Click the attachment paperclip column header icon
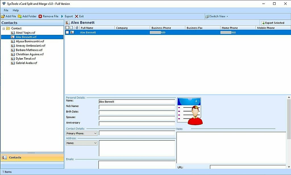The image size is (291, 175). click(77, 28)
